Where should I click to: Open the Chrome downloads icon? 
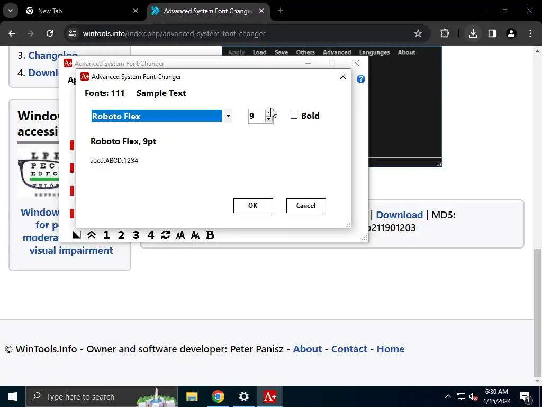(473, 33)
